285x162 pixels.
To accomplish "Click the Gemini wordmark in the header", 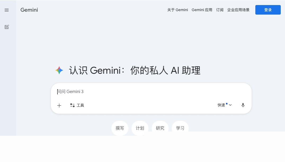I will click(29, 10).
